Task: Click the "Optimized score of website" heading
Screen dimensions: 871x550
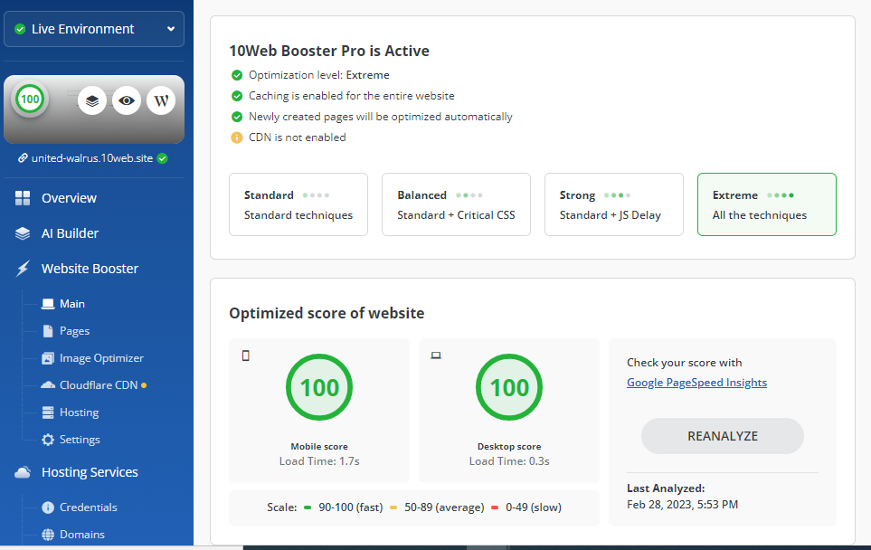Action: 327,313
